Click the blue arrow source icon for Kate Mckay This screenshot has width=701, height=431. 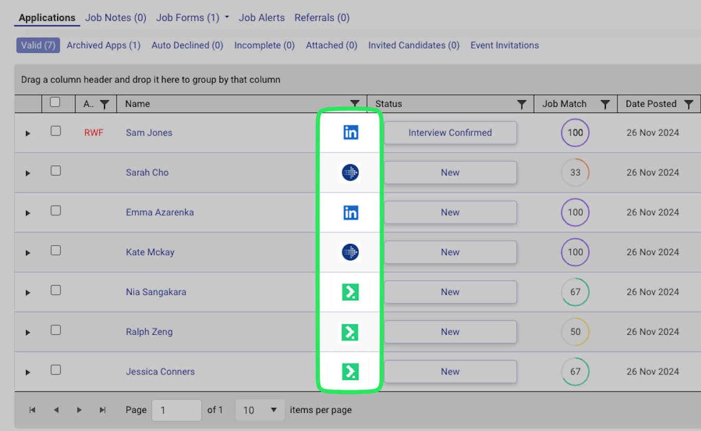tap(350, 252)
